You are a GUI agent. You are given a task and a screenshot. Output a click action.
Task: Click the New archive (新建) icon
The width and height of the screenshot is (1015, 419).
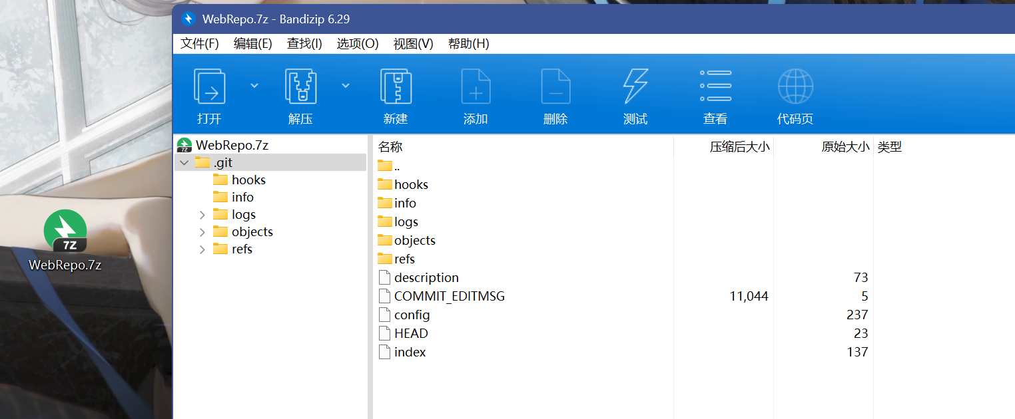point(396,86)
